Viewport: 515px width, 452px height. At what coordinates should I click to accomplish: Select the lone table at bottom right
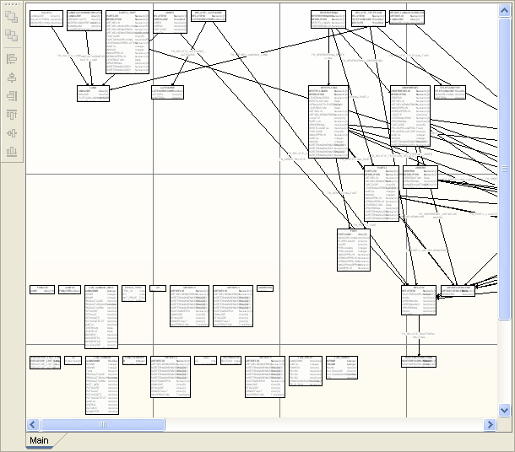click(x=418, y=361)
